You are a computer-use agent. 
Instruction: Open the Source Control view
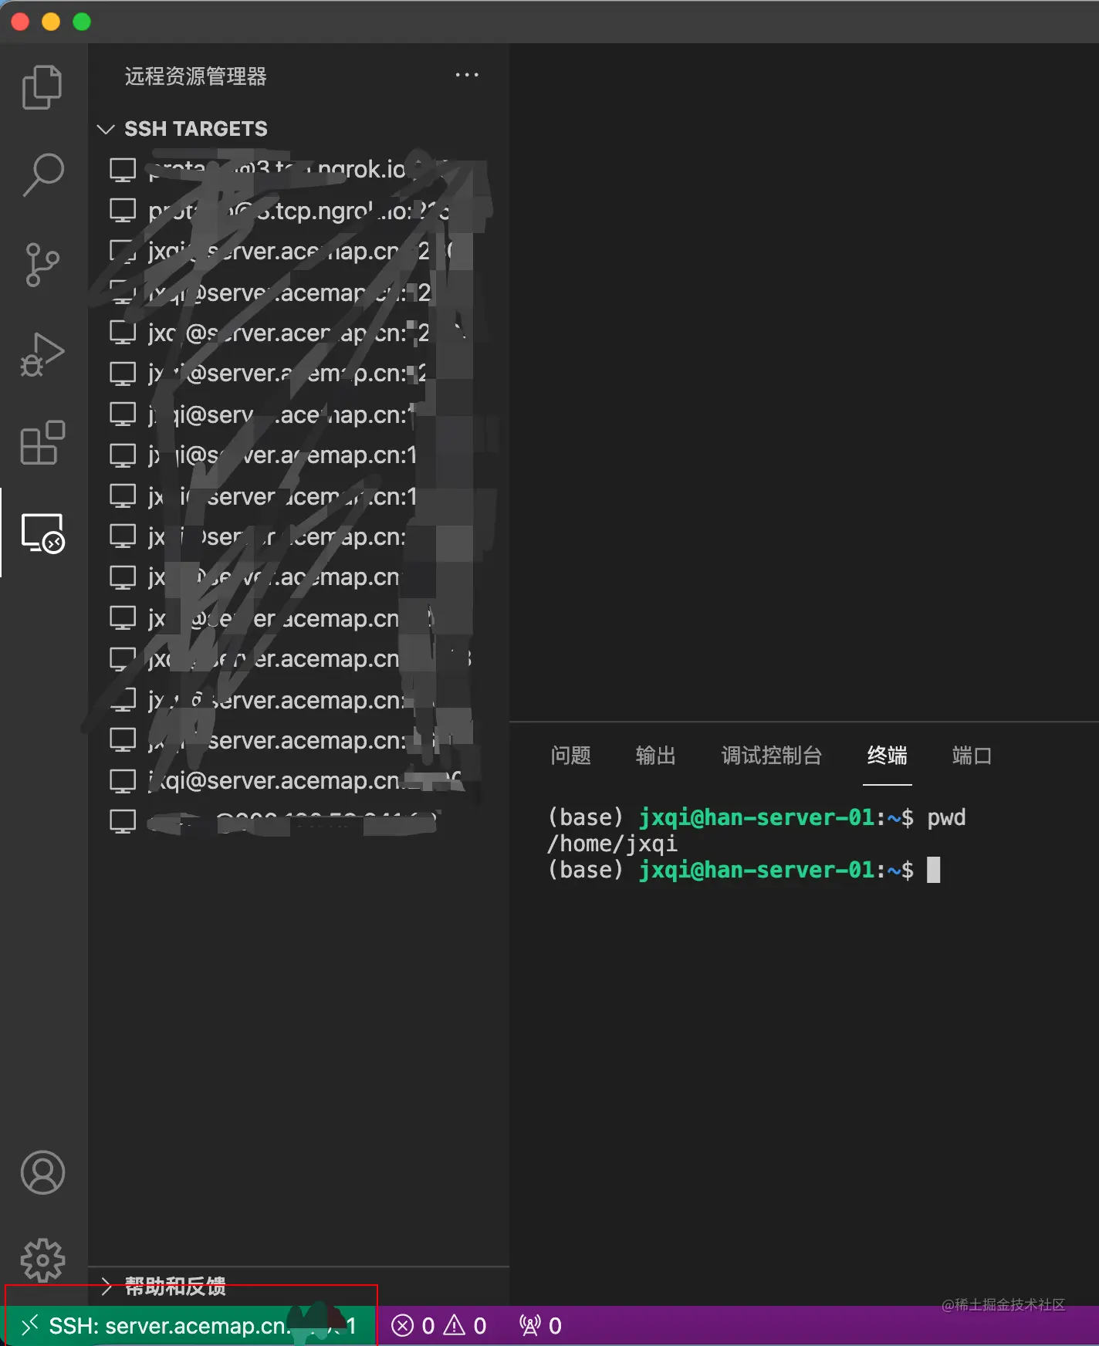click(42, 265)
